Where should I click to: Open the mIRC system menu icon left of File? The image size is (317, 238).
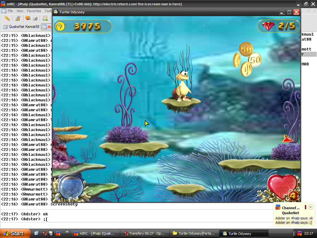[4, 11]
